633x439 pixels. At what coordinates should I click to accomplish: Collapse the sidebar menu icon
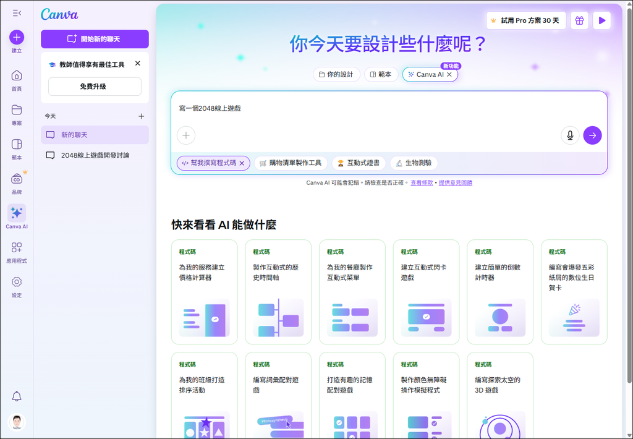click(17, 14)
